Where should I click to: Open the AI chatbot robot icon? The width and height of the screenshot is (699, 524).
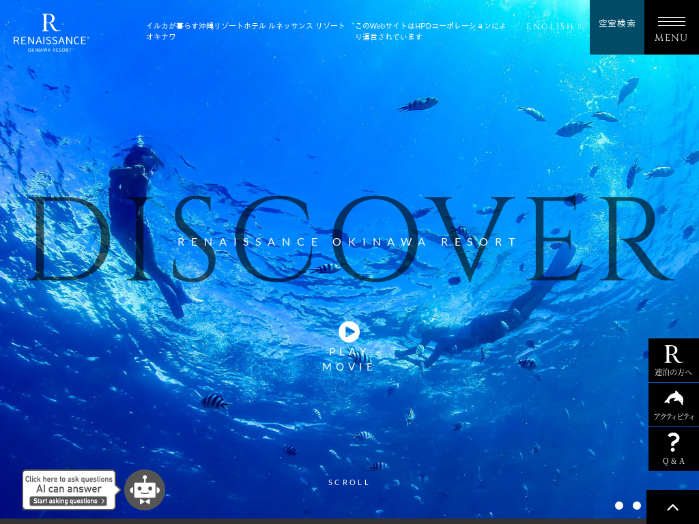click(x=145, y=490)
